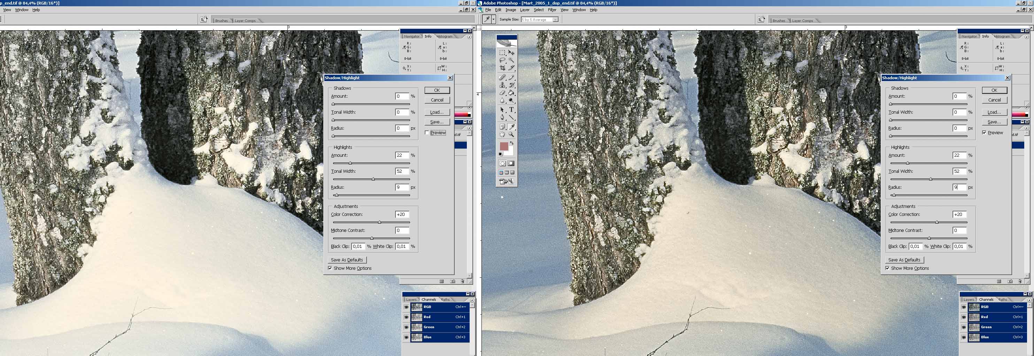The width and height of the screenshot is (1034, 356).
Task: Click Load... in the right dialog
Action: click(x=994, y=112)
